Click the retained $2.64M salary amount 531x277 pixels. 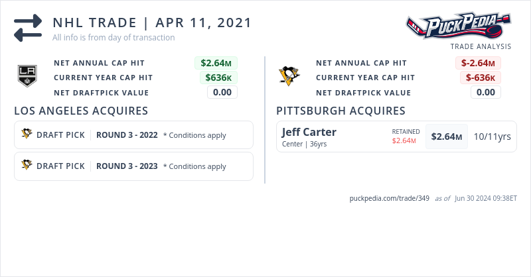(404, 140)
